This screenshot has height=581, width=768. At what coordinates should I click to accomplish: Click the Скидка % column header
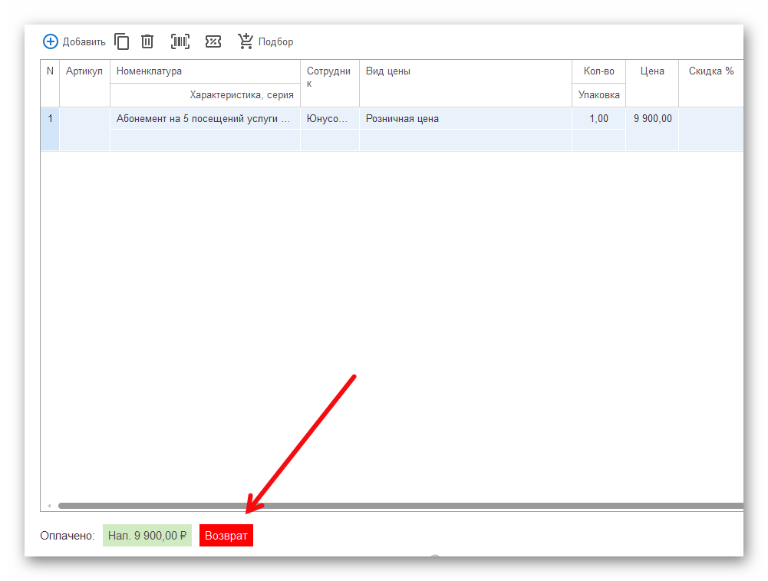pyautogui.click(x=710, y=71)
